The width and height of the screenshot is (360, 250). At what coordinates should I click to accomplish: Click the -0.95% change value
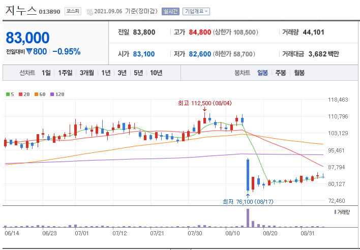[67, 52]
